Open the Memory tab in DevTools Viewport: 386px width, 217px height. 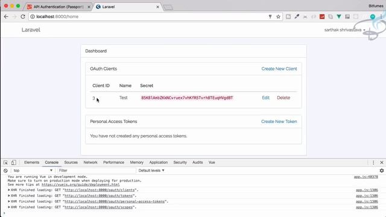pos(137,162)
